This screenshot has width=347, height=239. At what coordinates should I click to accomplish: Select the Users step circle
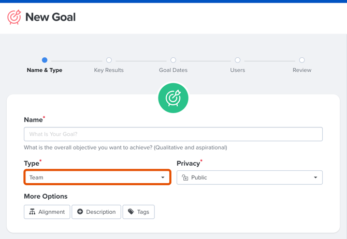coord(237,60)
